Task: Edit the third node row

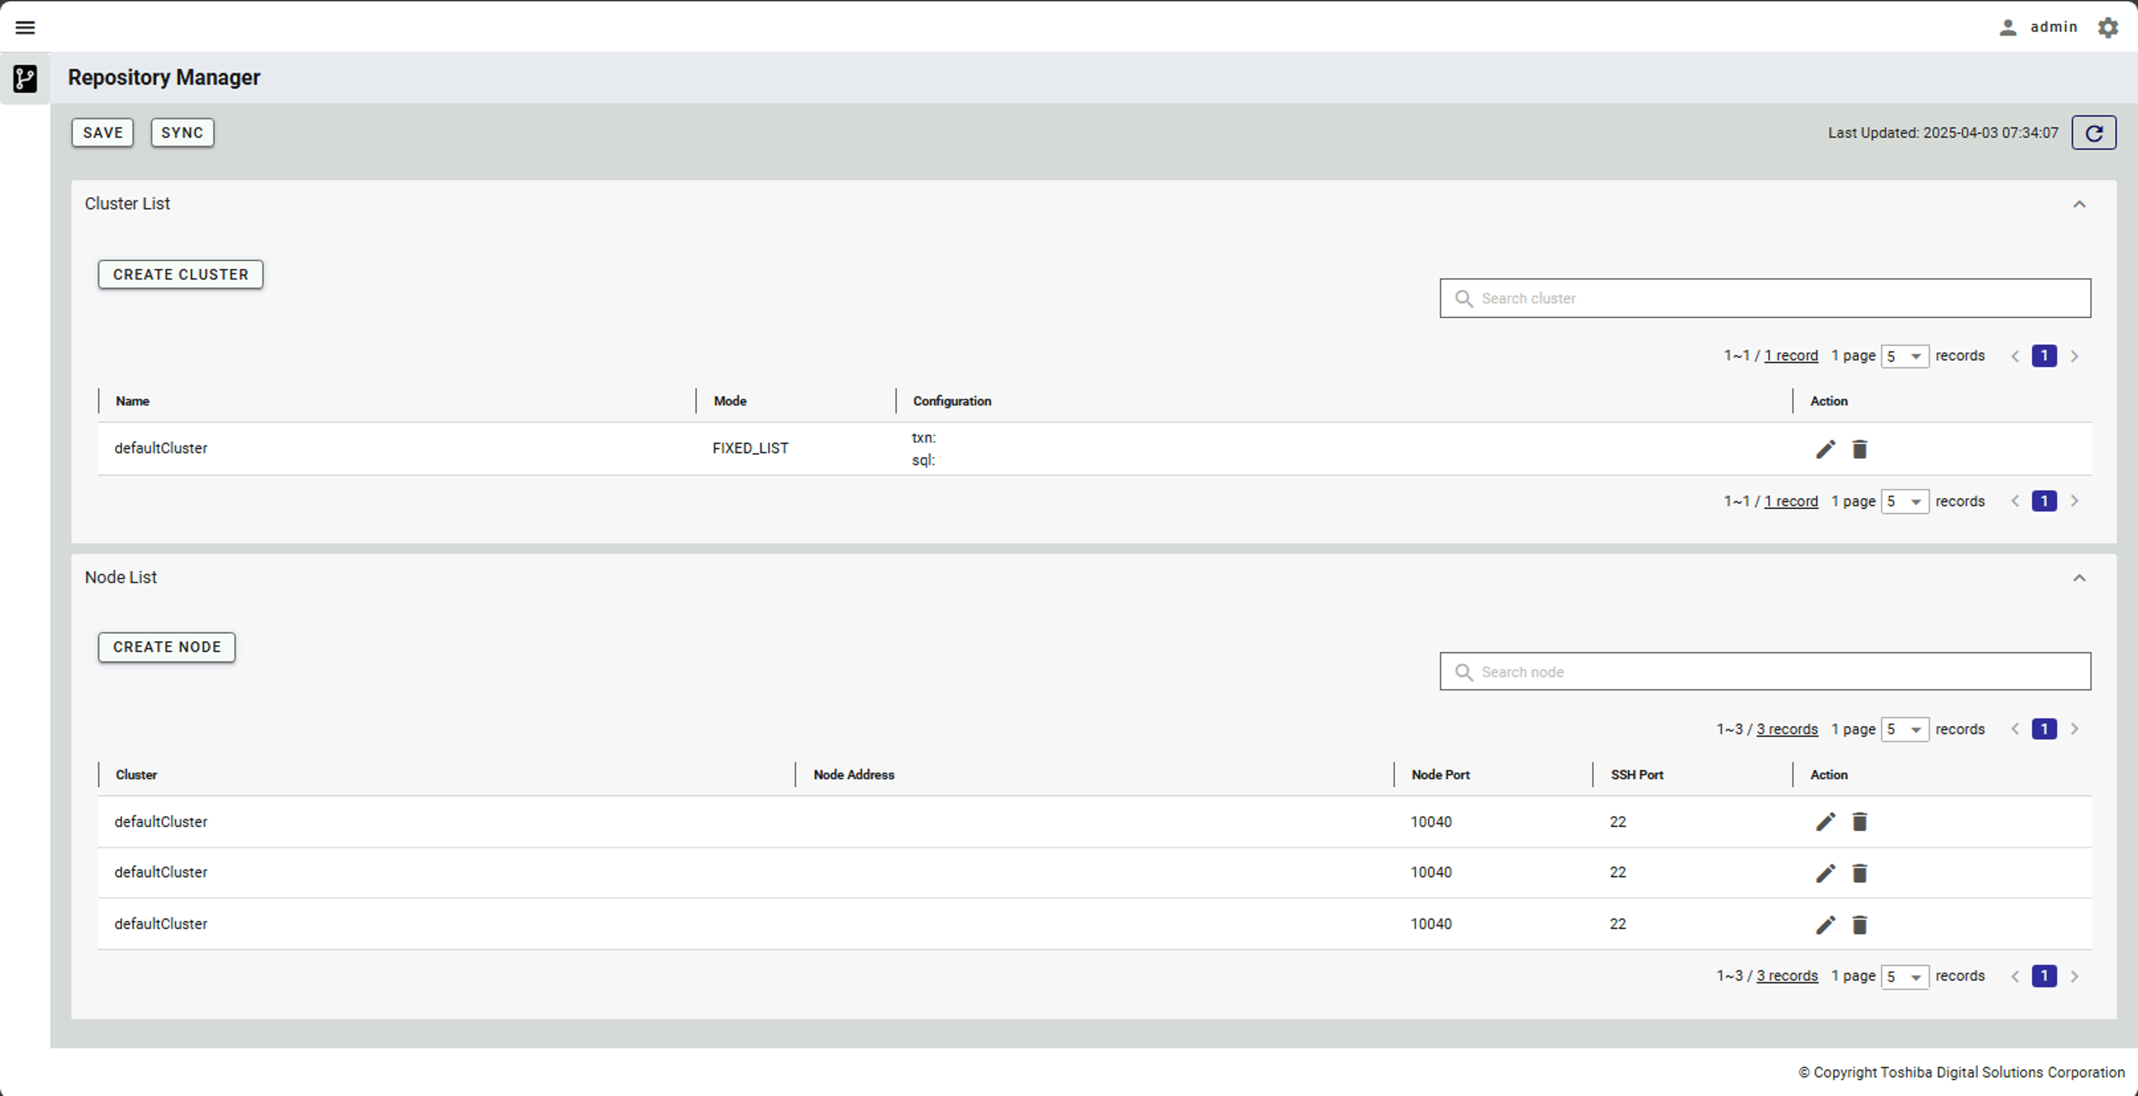Action: (x=1825, y=925)
